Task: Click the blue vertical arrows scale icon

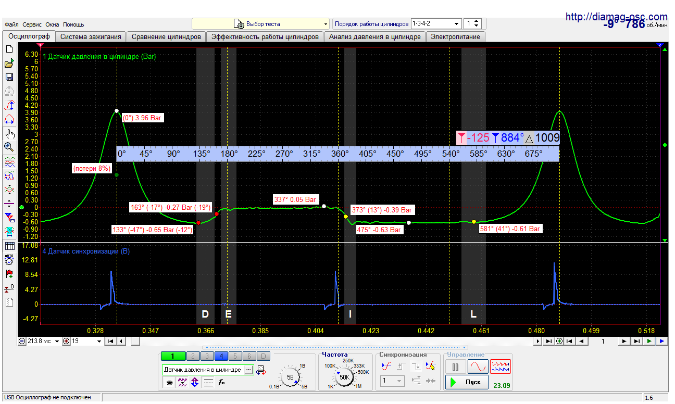Action: 195,382
